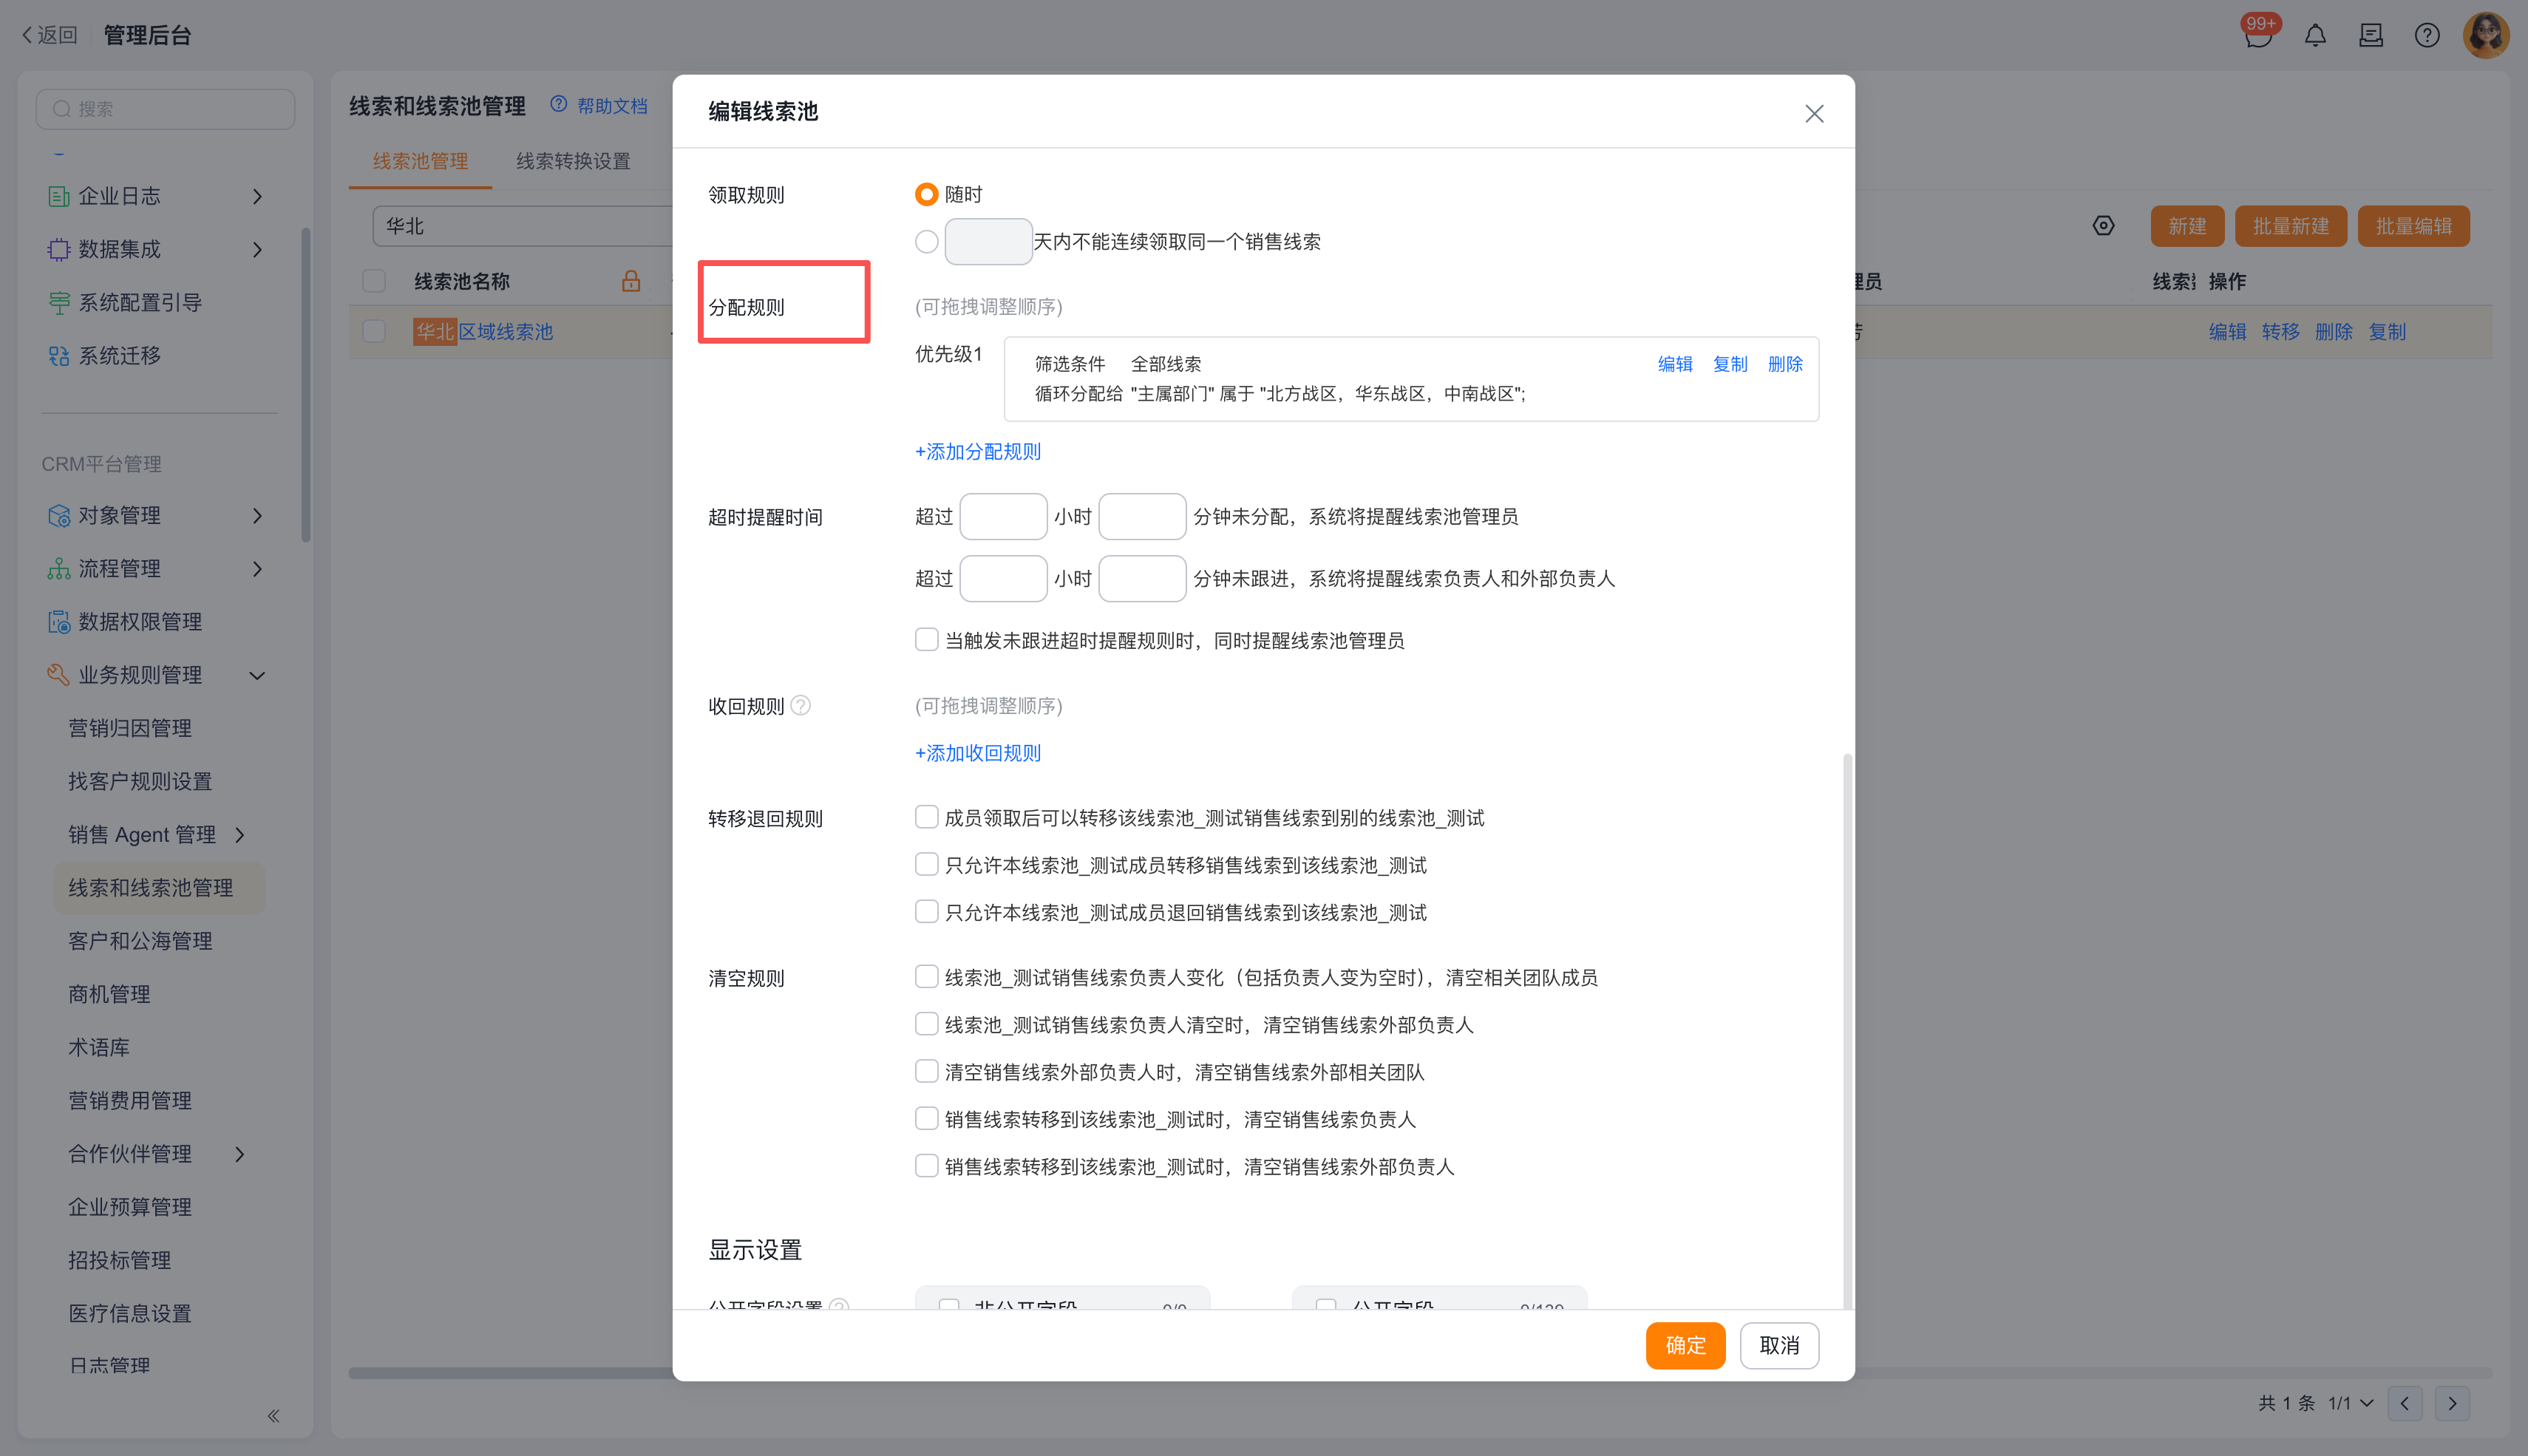Viewport: 2528px width, 1456px height.
Task: Open the user avatar menu
Action: (2486, 36)
